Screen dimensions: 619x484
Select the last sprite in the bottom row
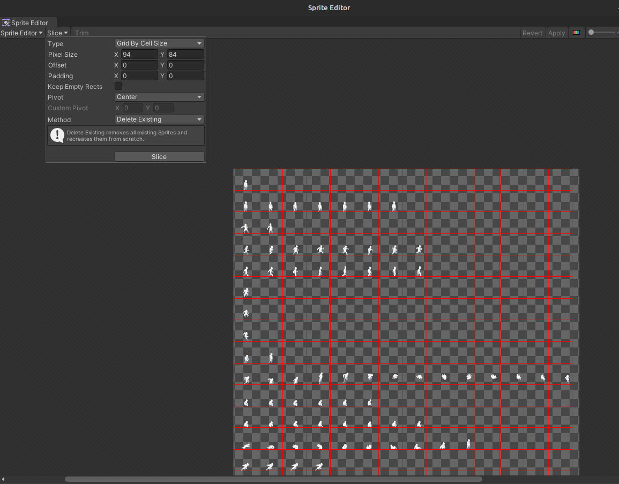(318, 467)
